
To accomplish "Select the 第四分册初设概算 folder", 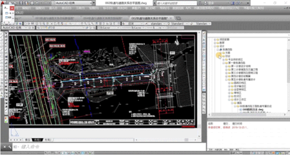I will [x=241, y=76].
